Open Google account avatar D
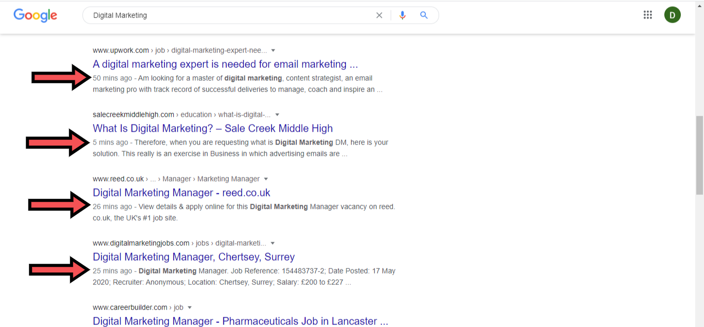The image size is (704, 327). click(673, 15)
